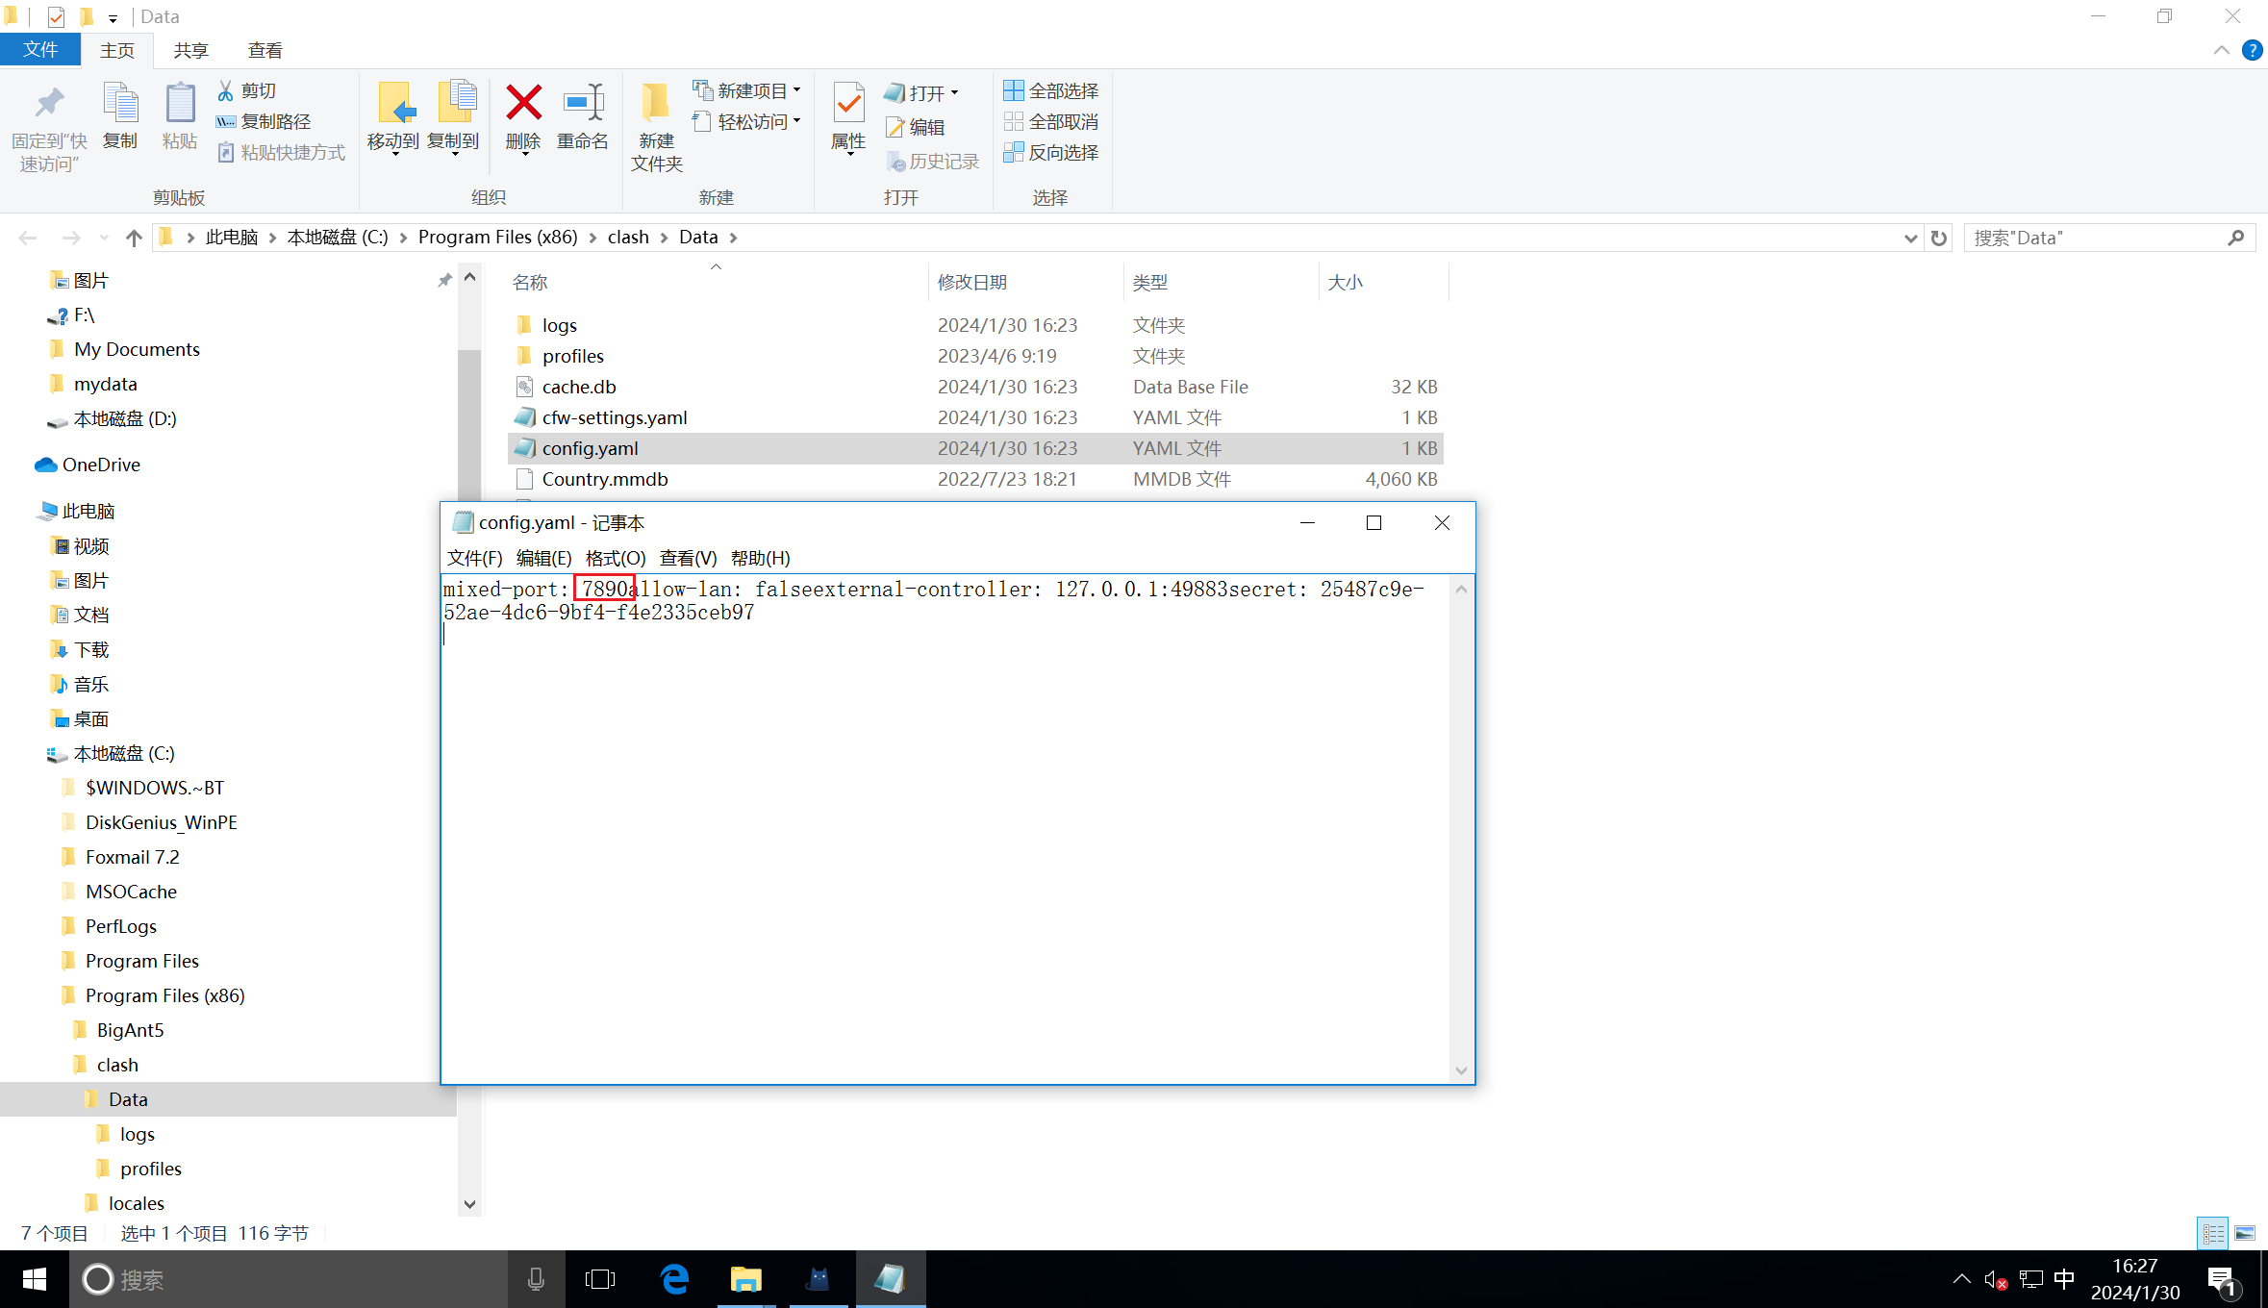Select DiskGenius_WinPE folder in tree

pyautogui.click(x=161, y=822)
